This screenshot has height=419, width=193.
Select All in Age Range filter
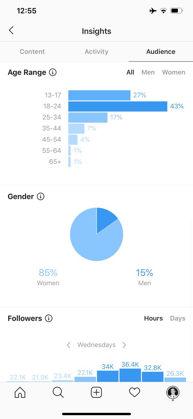click(x=130, y=72)
